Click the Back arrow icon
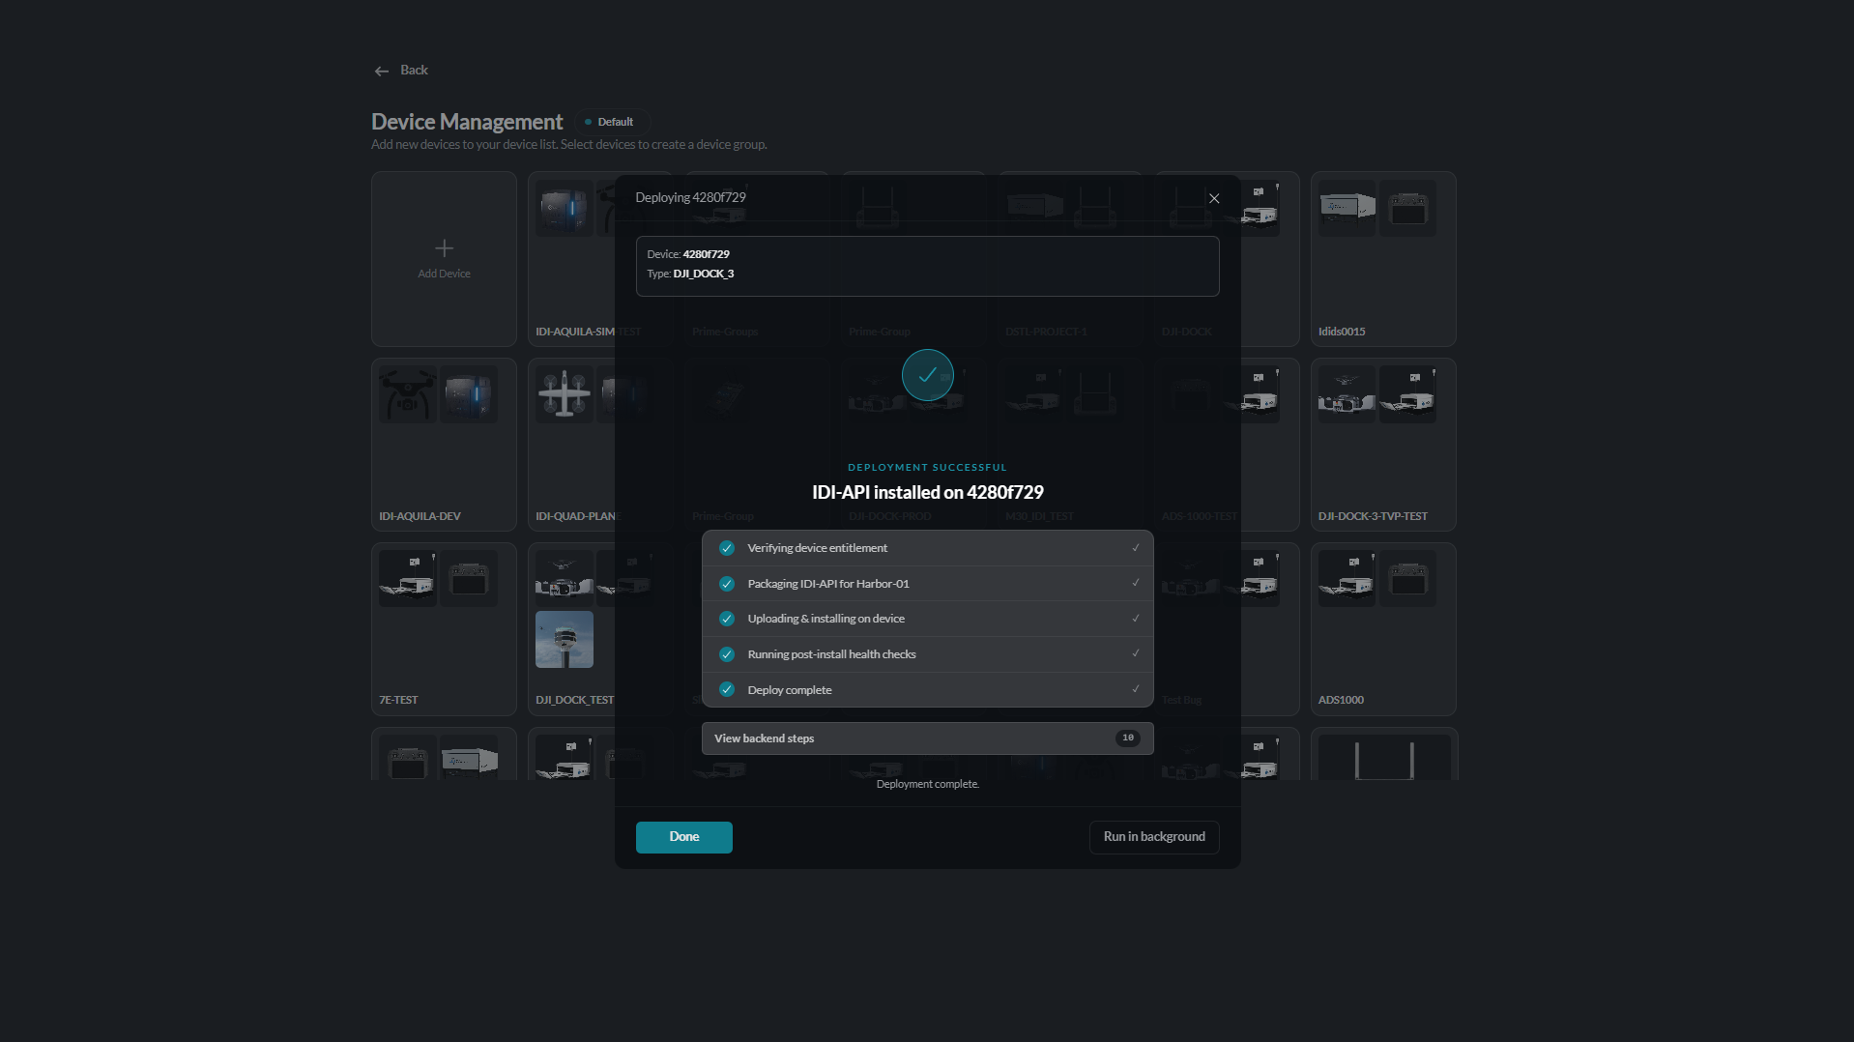This screenshot has height=1042, width=1854. [382, 71]
